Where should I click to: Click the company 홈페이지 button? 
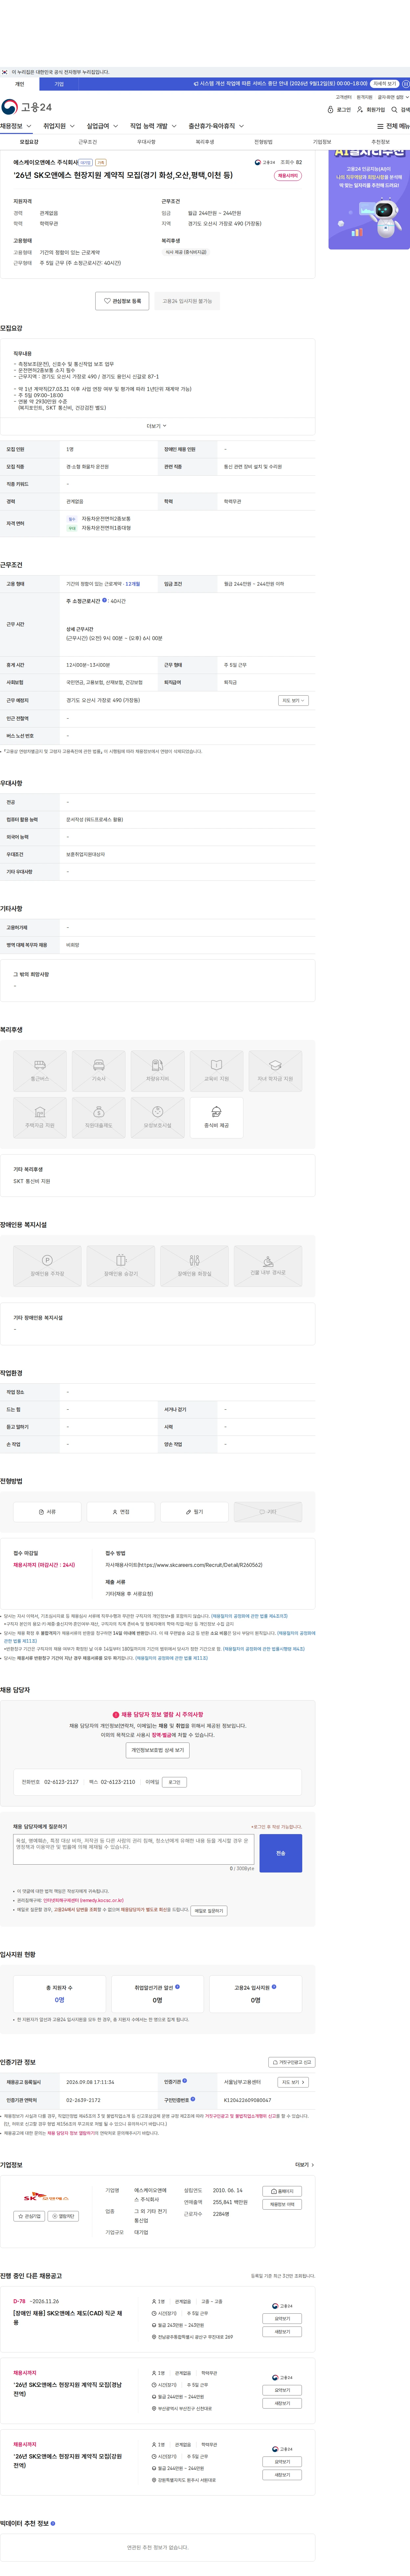click(282, 2191)
